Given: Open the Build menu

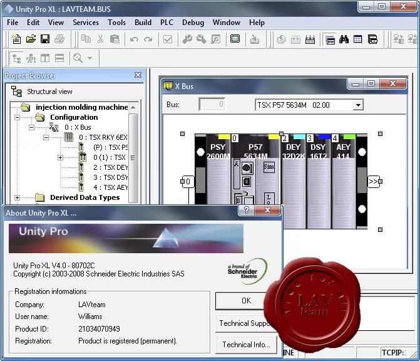Looking at the screenshot, I should pos(143,23).
